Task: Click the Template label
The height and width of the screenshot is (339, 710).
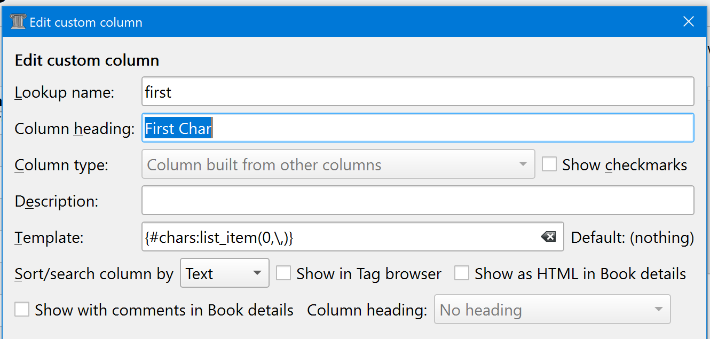Action: 49,238
